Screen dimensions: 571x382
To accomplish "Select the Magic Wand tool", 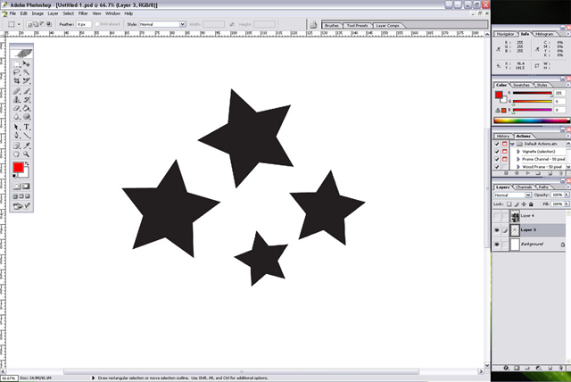I will 27,72.
